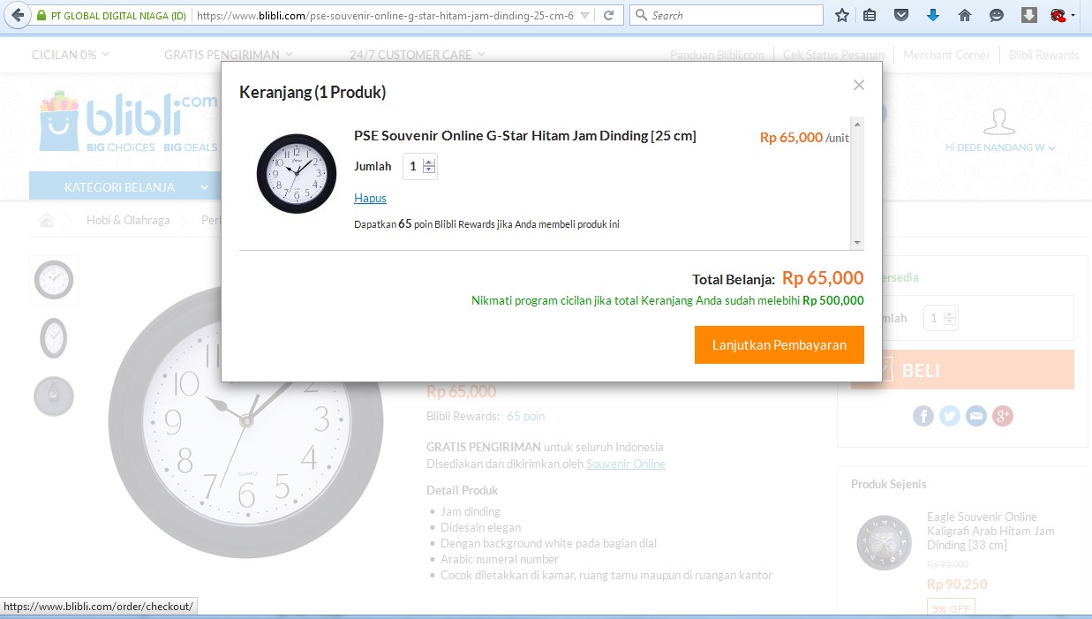Open the Hi DEDE NANDANG W account menu
The height and width of the screenshot is (619, 1092).
coord(1000,147)
